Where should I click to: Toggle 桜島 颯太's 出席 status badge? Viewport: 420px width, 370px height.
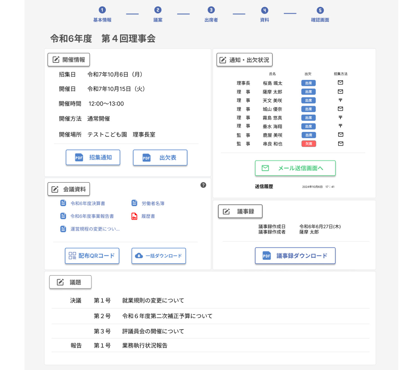tap(308, 83)
